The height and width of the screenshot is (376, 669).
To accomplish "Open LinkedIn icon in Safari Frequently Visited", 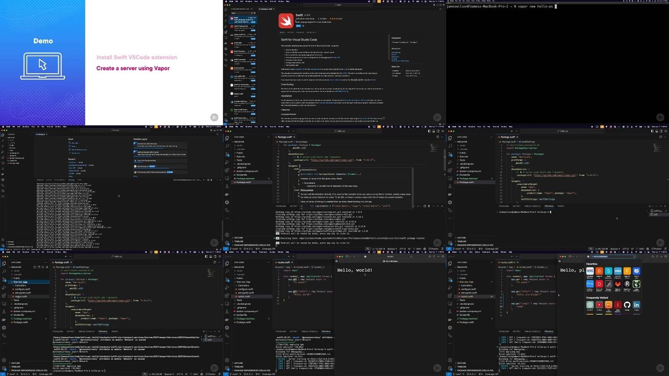I will point(636,305).
